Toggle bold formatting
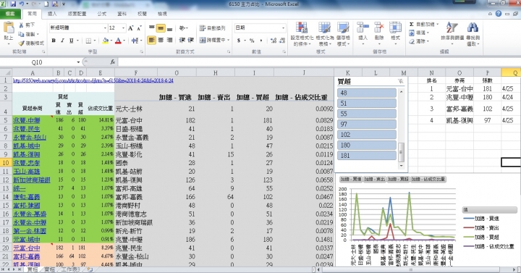Screen dimensions: 521x273 (54, 41)
